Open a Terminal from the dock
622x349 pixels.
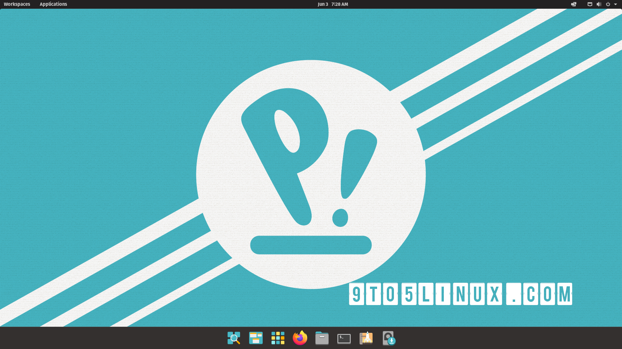pyautogui.click(x=344, y=338)
